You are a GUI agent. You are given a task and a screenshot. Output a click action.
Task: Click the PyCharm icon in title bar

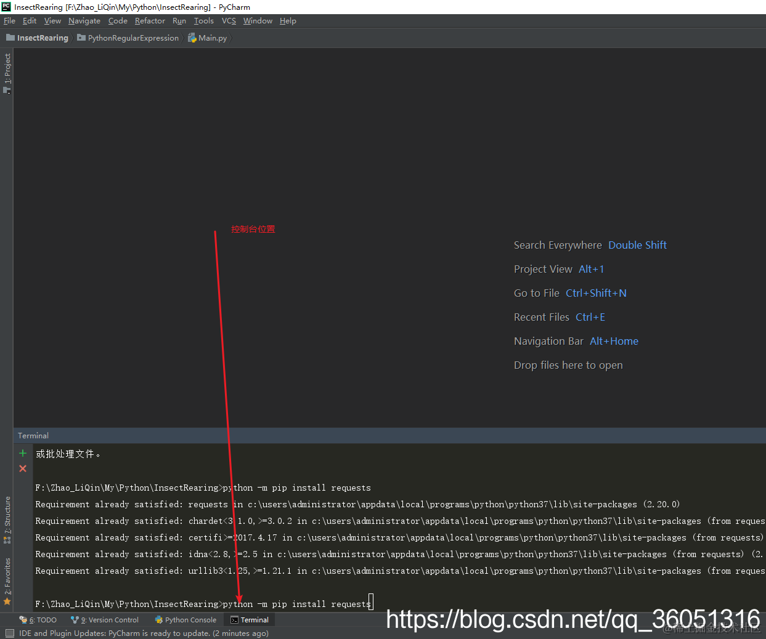[6, 7]
